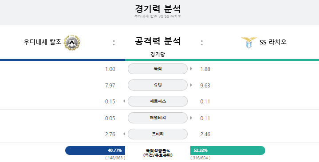
Task: Click the SS Lazio eagle logo
Action: [x=249, y=43]
